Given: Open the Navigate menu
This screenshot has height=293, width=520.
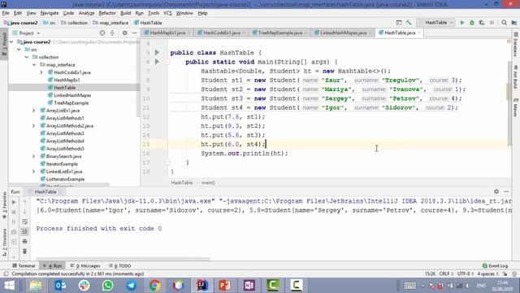Looking at the screenshot, I should (x=50, y=13).
